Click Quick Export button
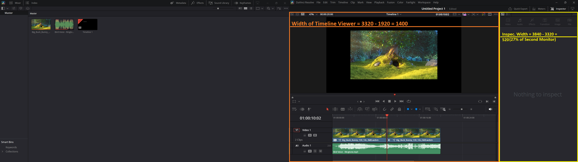578x162 pixels. pos(518,9)
